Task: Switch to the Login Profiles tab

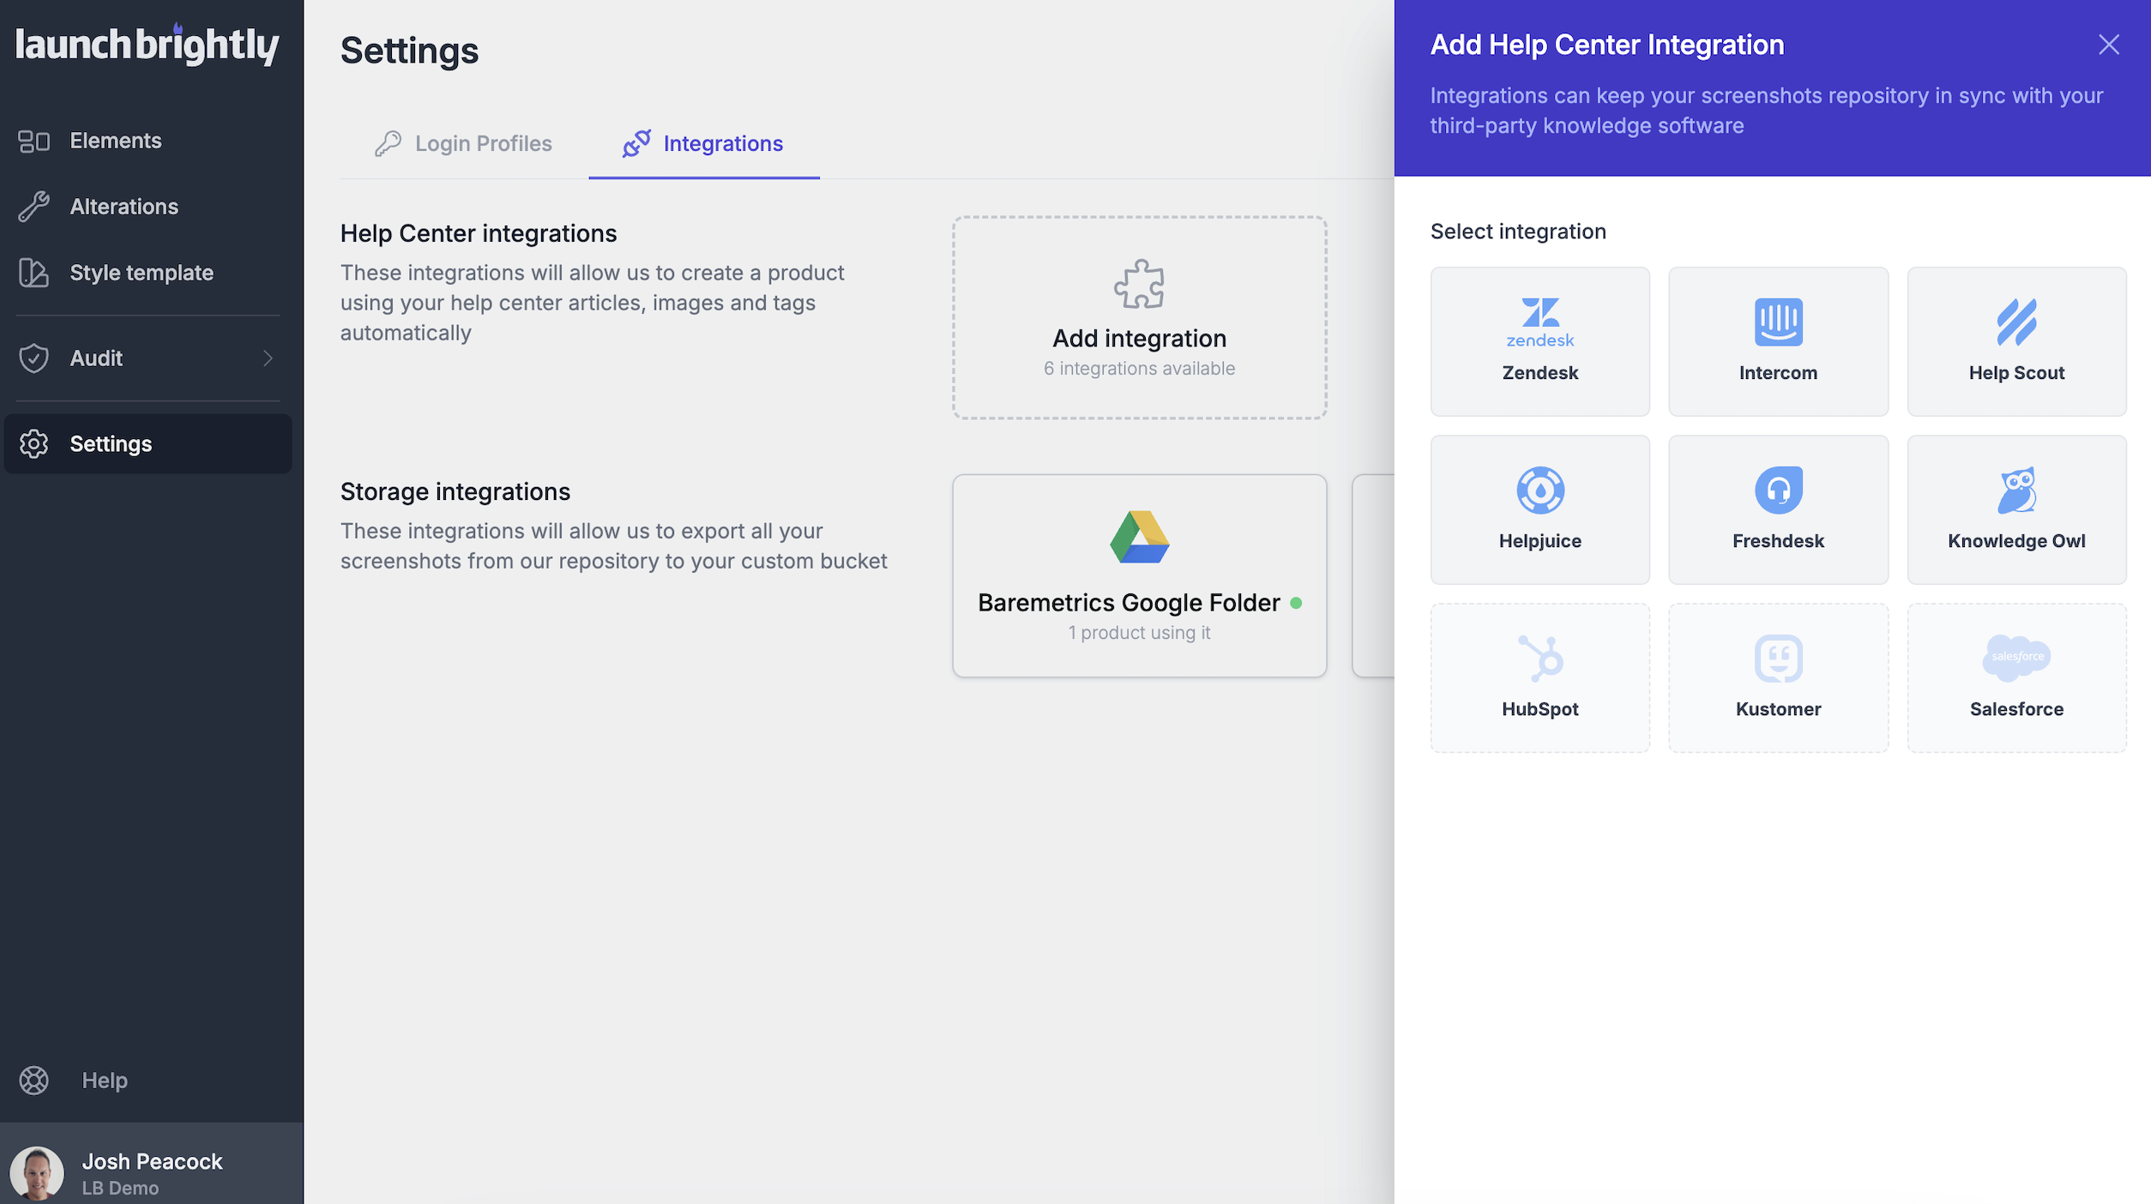Action: [x=464, y=143]
